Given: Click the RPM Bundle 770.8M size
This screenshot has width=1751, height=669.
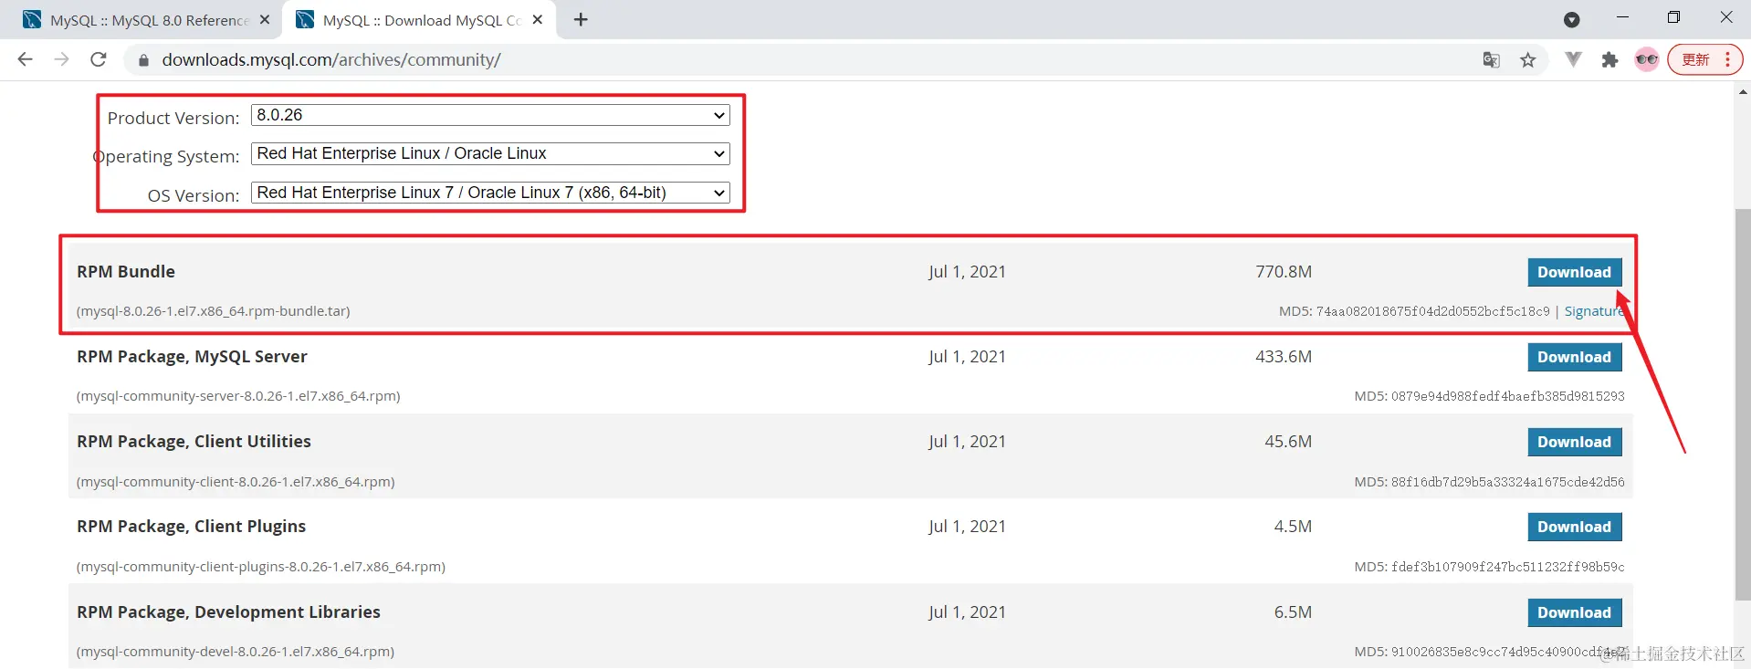Looking at the screenshot, I should (x=1284, y=271).
